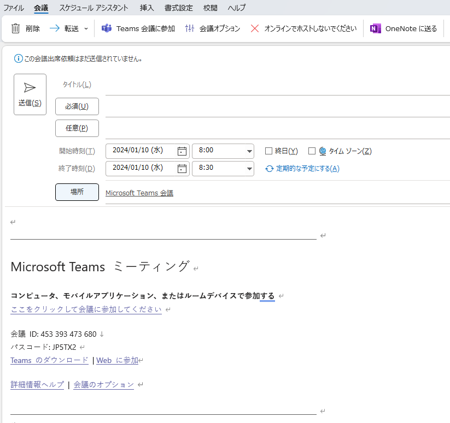This screenshot has width=450, height=423.
Task: Open the スケジュール アシスタント tab
Action: tap(93, 8)
